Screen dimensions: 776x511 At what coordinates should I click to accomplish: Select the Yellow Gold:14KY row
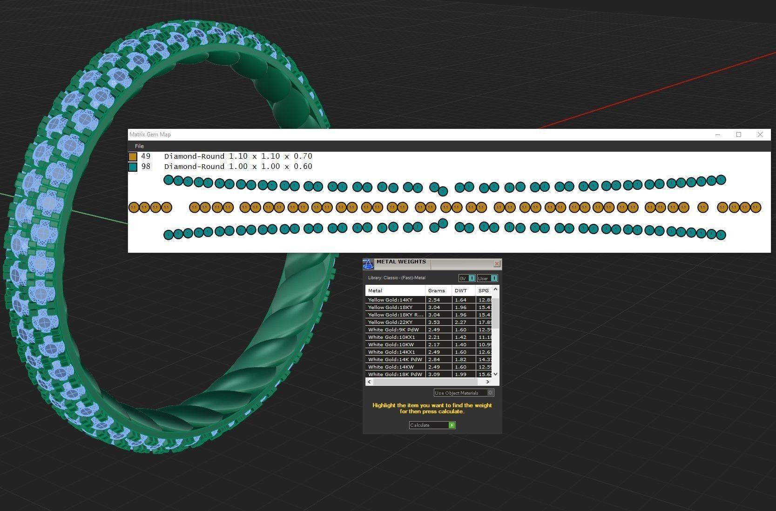tap(429, 300)
